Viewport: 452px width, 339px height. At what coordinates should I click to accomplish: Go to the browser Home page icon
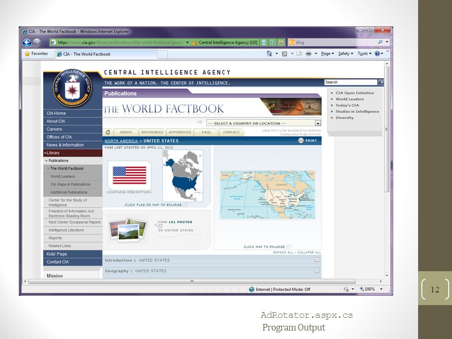click(x=269, y=54)
